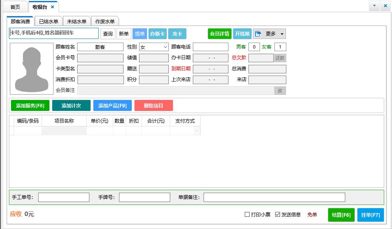Image resolution: width=392 pixels, height=229 pixels.
Task: Open the 支付方式 dropdown in the table row
Action: (x=197, y=131)
